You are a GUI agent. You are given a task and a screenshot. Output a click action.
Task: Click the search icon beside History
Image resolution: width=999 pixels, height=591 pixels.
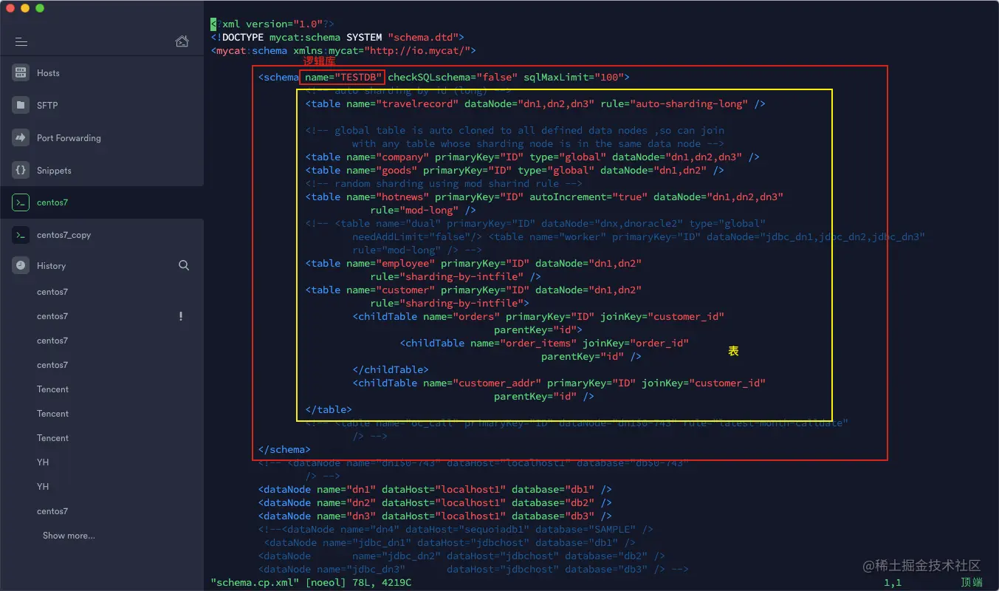click(x=184, y=265)
